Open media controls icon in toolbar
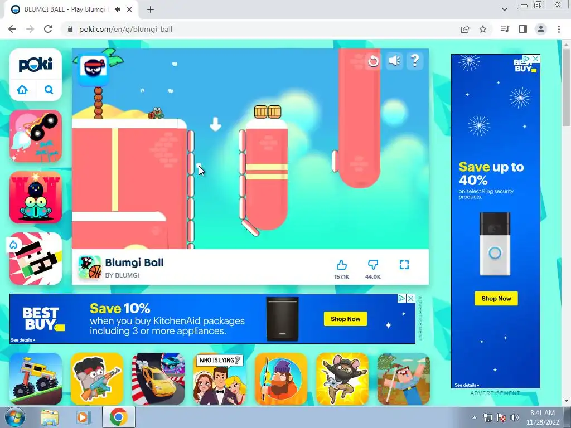 505,29
